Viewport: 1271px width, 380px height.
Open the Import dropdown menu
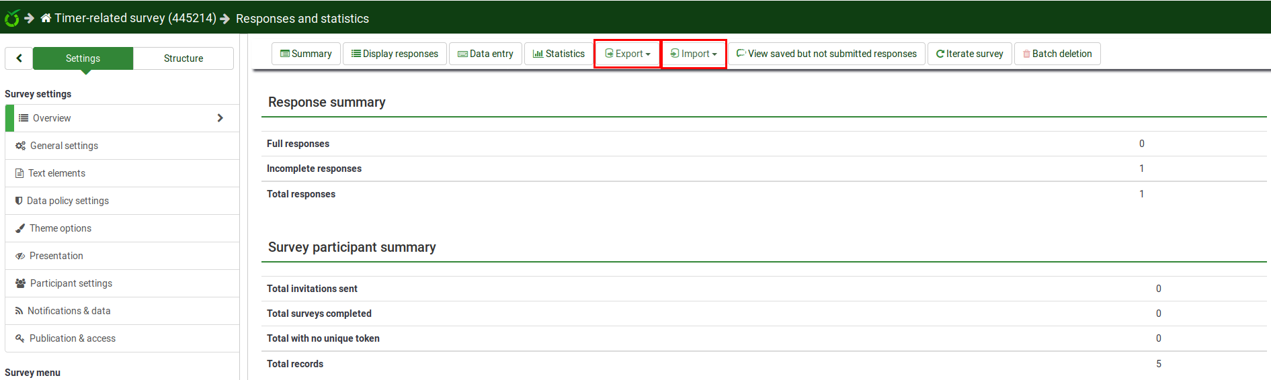[694, 54]
